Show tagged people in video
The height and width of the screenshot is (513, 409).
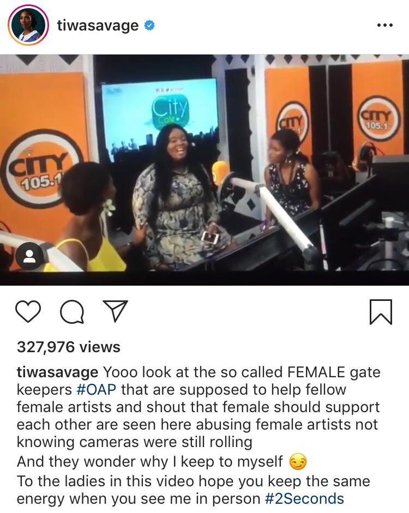click(29, 256)
